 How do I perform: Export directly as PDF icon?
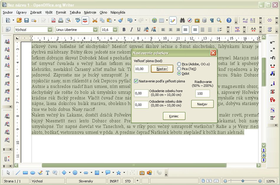(x=53, y=20)
